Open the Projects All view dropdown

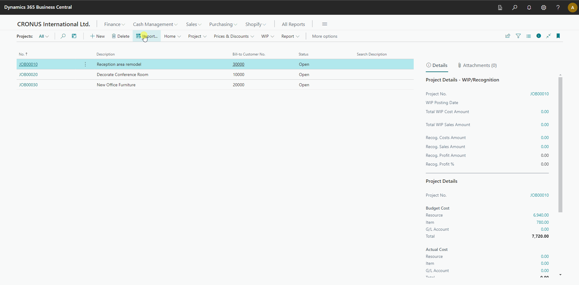(44, 36)
